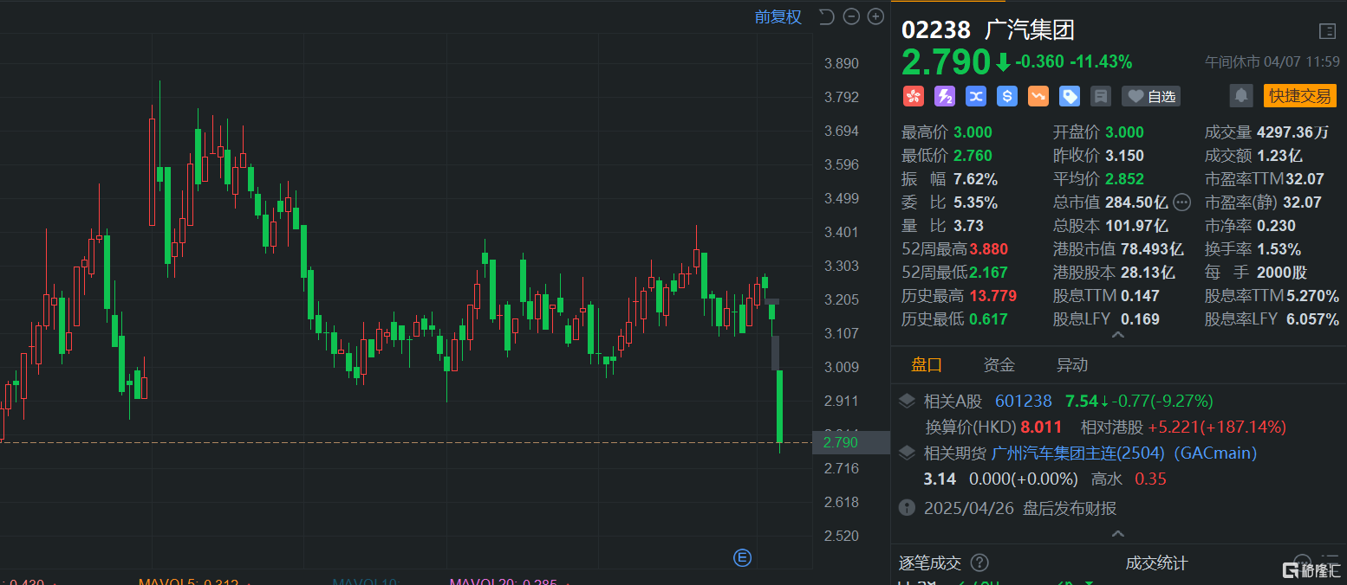Click the 换手率 1.53% value
The image size is (1347, 585).
pyautogui.click(x=1279, y=249)
